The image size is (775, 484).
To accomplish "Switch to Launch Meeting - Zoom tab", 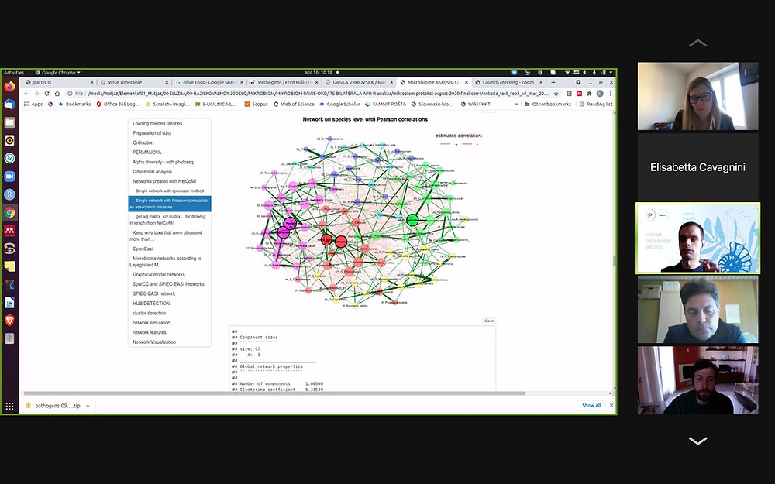I will (x=508, y=83).
